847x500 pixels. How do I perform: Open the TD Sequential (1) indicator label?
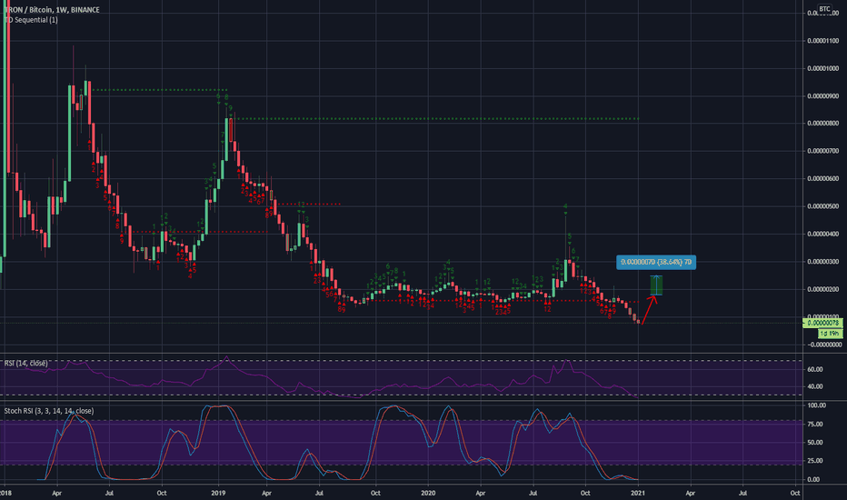[x=31, y=20]
